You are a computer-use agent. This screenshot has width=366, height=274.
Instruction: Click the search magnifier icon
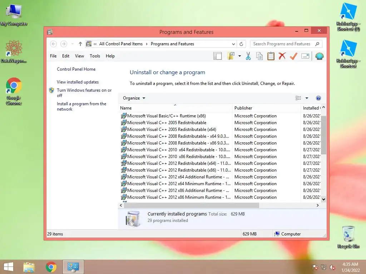317,44
